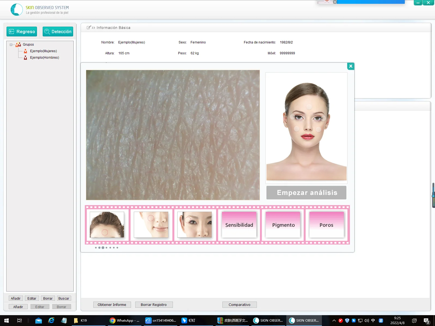Select the Sensibilidad analysis tile
The image size is (435, 326).
coord(239,225)
